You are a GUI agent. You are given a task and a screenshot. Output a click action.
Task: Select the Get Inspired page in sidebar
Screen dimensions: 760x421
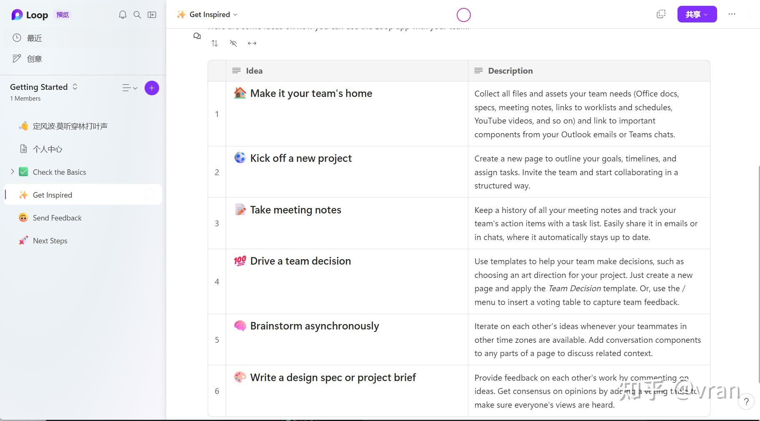(83, 195)
